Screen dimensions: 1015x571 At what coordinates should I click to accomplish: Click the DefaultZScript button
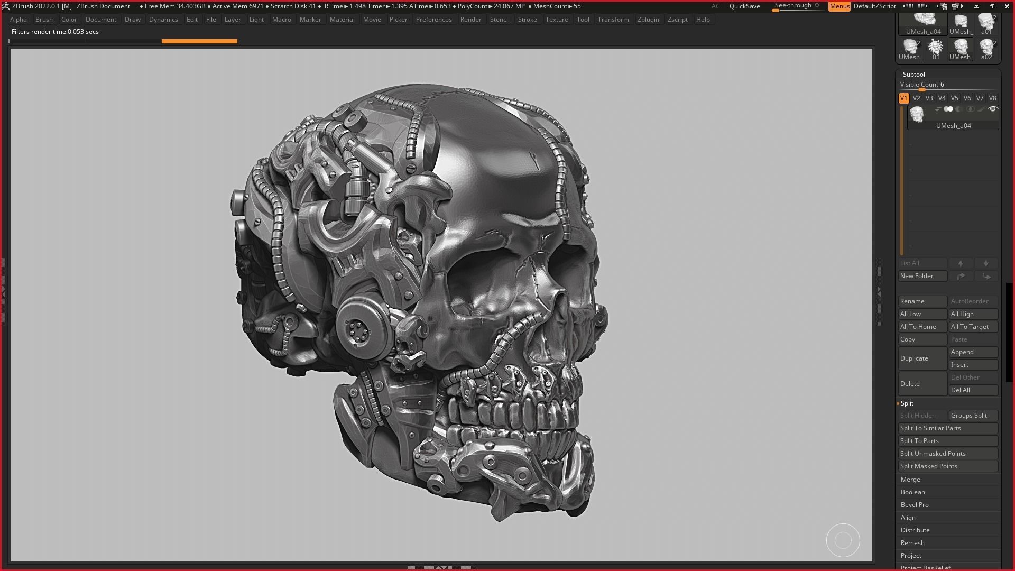[x=875, y=6]
